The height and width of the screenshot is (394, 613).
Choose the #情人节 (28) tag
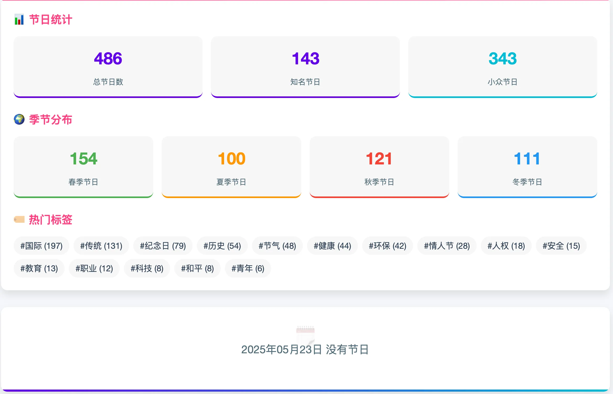click(447, 246)
